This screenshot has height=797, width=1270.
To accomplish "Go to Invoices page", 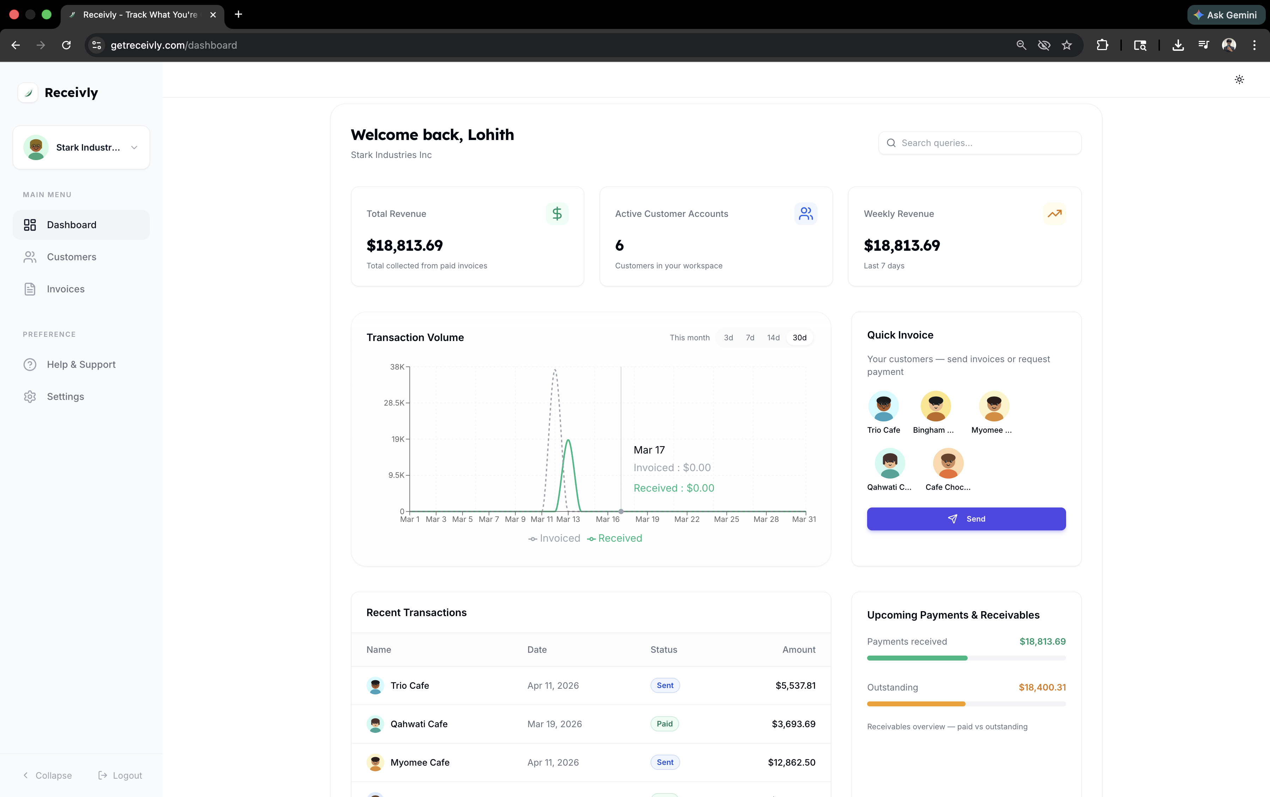I will click(65, 289).
